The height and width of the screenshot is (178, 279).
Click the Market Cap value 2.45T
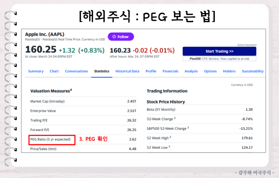coord(132,101)
